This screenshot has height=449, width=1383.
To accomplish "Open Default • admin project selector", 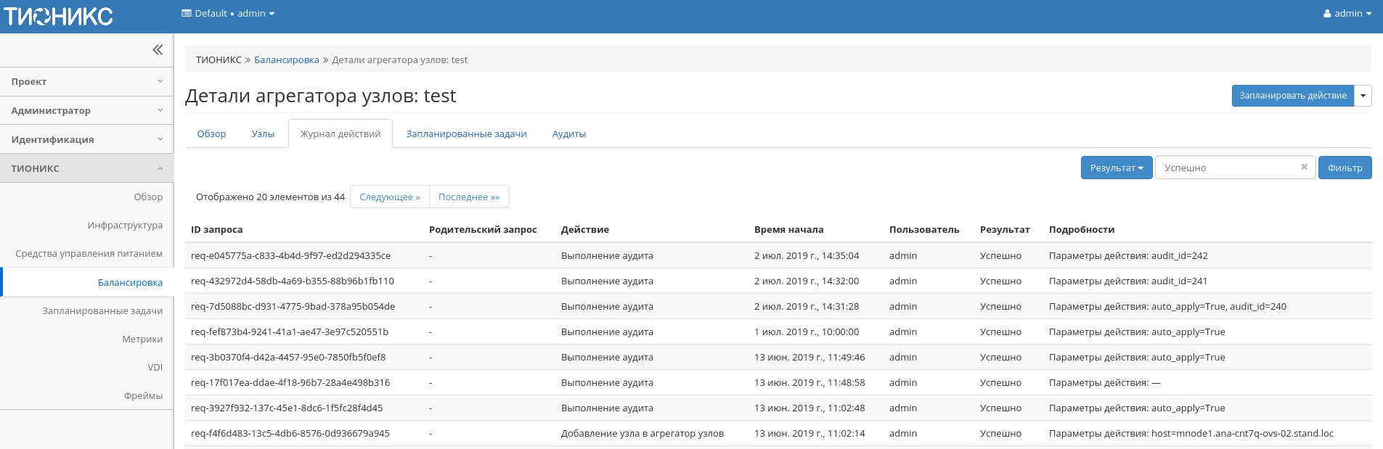I will click(228, 14).
